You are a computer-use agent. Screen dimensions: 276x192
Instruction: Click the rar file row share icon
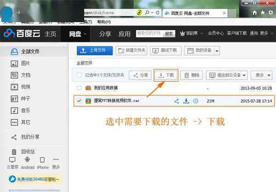177,101
